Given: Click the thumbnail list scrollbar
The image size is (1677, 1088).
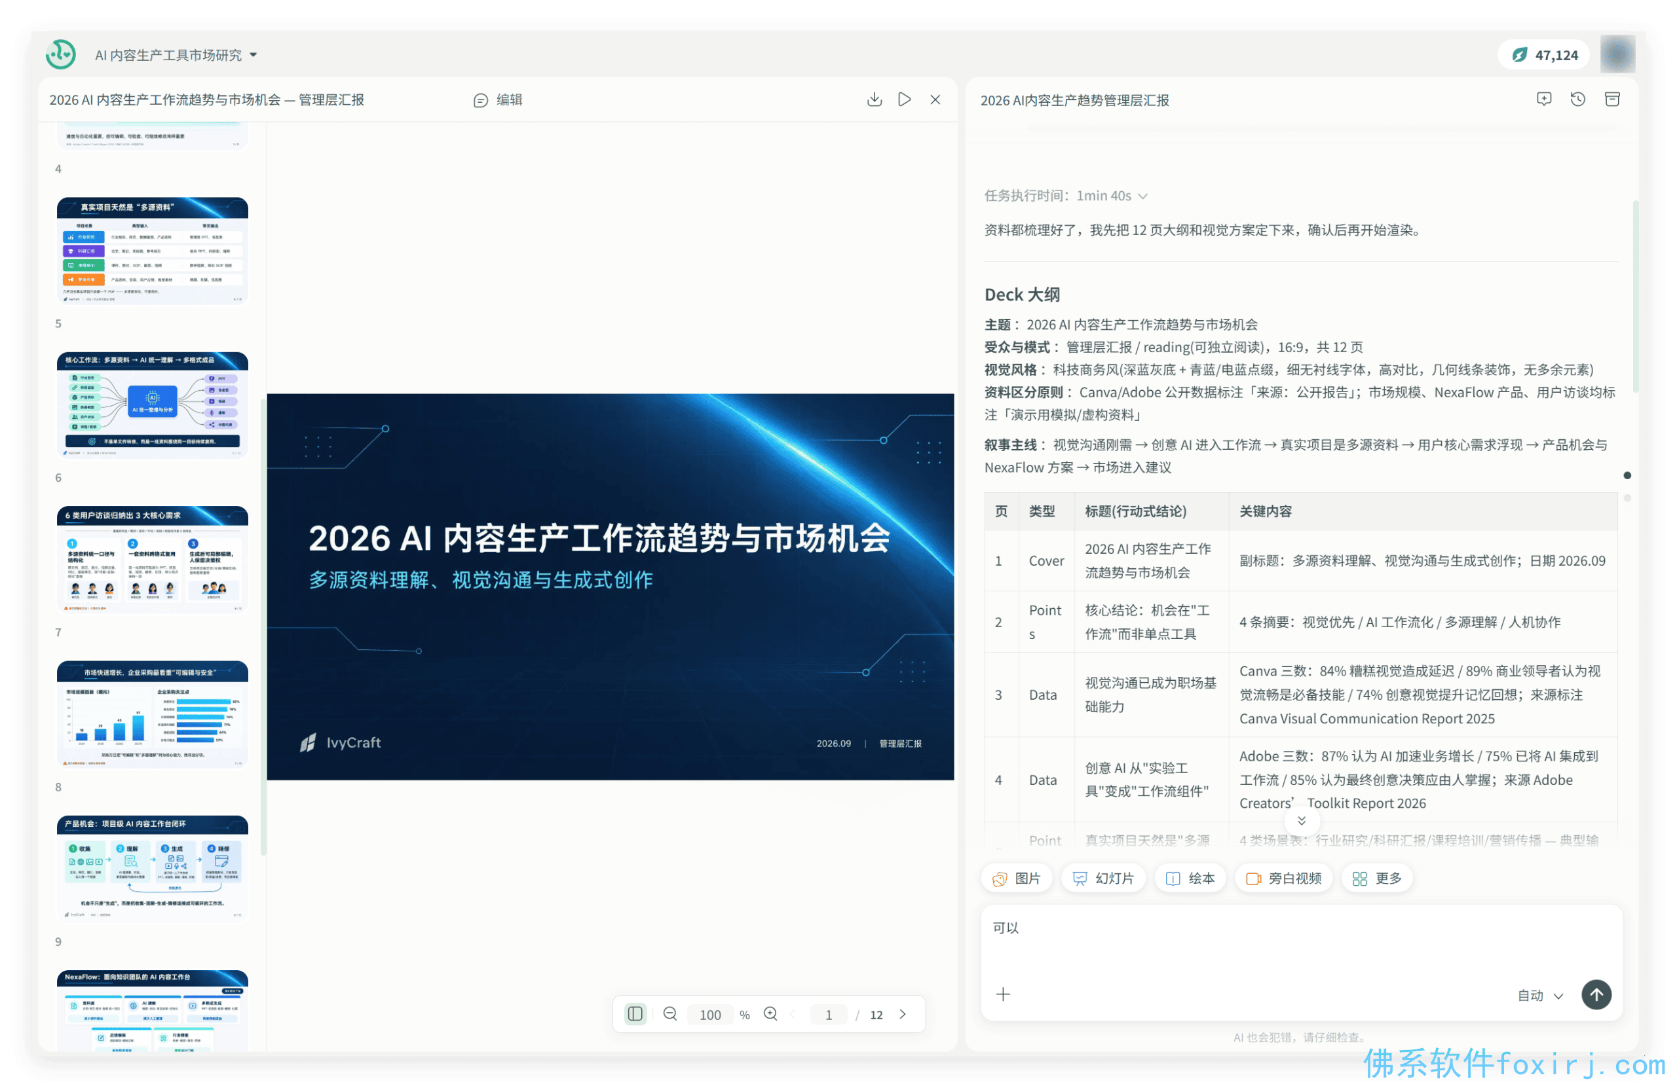Looking at the screenshot, I should click(263, 626).
